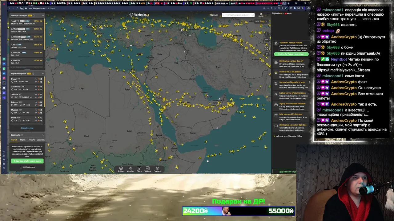This screenshot has width=394, height=221.
Task: Open Dubai airport disruption row
Action: 27,80
